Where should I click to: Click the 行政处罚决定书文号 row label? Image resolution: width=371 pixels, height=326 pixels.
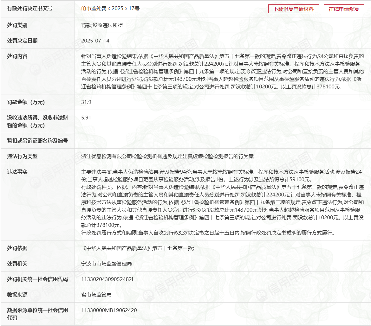pyautogui.click(x=30, y=9)
